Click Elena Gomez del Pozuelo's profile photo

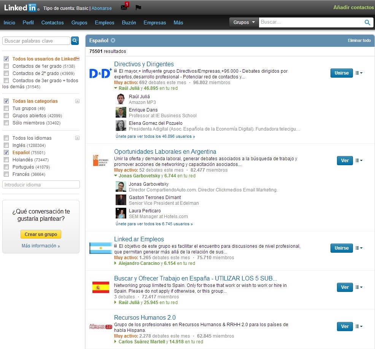[x=121, y=126]
